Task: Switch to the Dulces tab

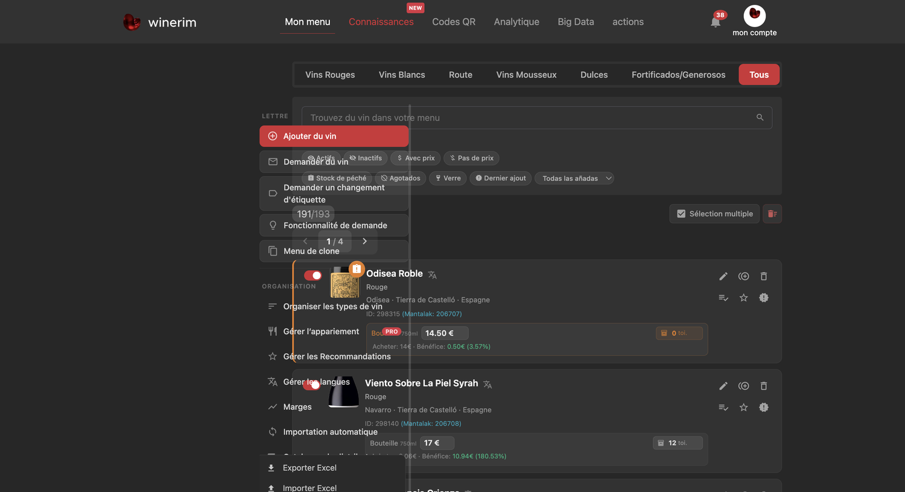Action: tap(594, 75)
